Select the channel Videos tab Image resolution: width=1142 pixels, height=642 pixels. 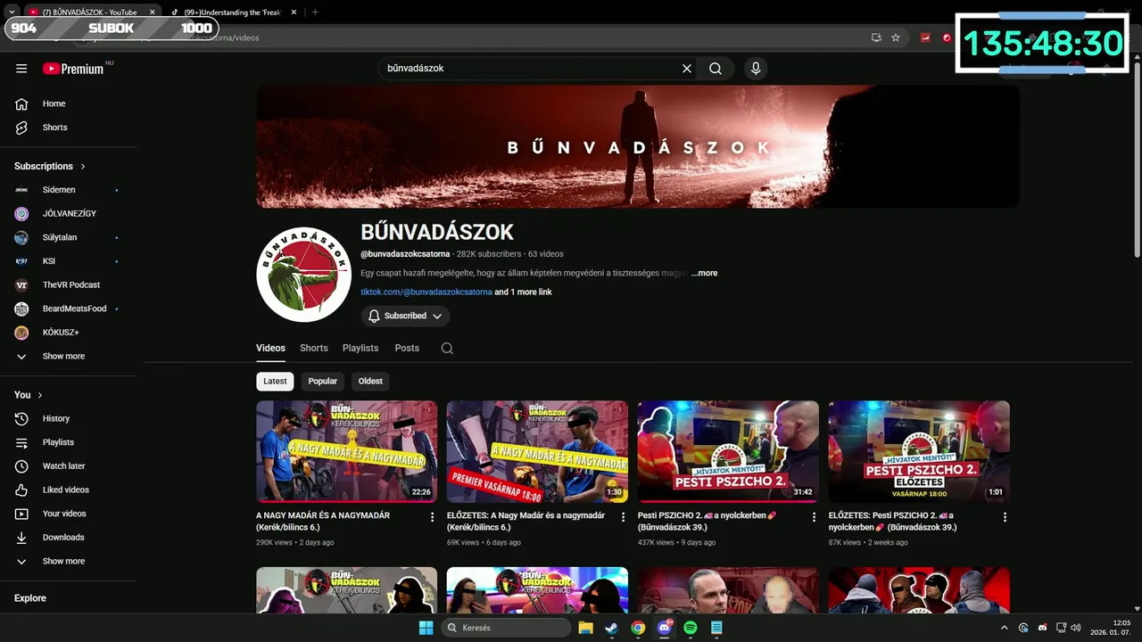270,349
